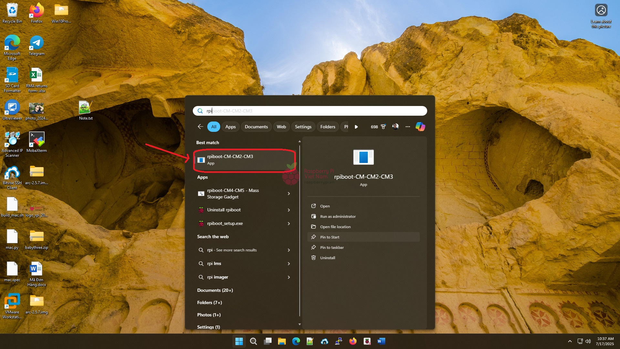Viewport: 620px width, 349px height.
Task: Click the search text input field
Action: [x=310, y=111]
